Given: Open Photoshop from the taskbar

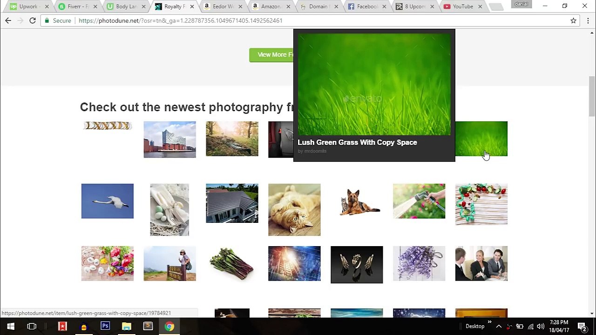Looking at the screenshot, I should click(x=105, y=326).
